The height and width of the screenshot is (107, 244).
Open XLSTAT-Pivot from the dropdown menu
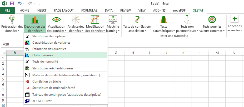[x=42, y=101]
